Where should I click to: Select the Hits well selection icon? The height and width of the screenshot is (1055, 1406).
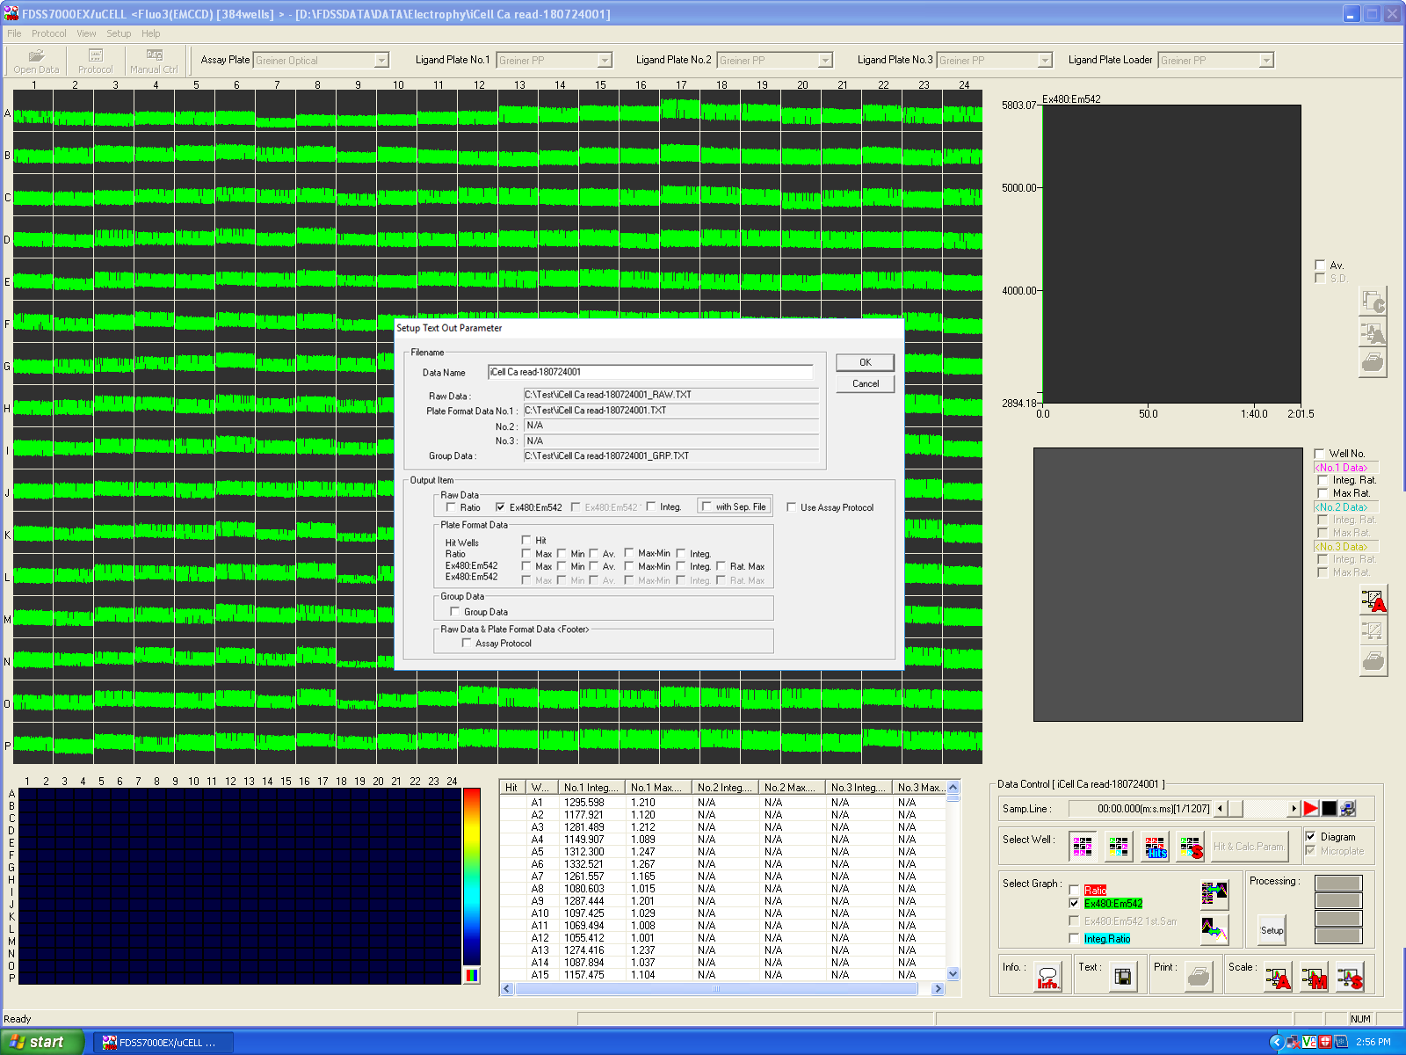click(x=1156, y=848)
